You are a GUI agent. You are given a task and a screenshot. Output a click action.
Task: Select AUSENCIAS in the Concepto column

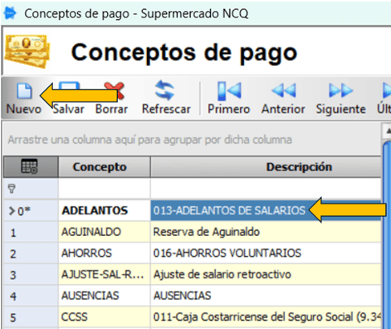pyautogui.click(x=105, y=296)
